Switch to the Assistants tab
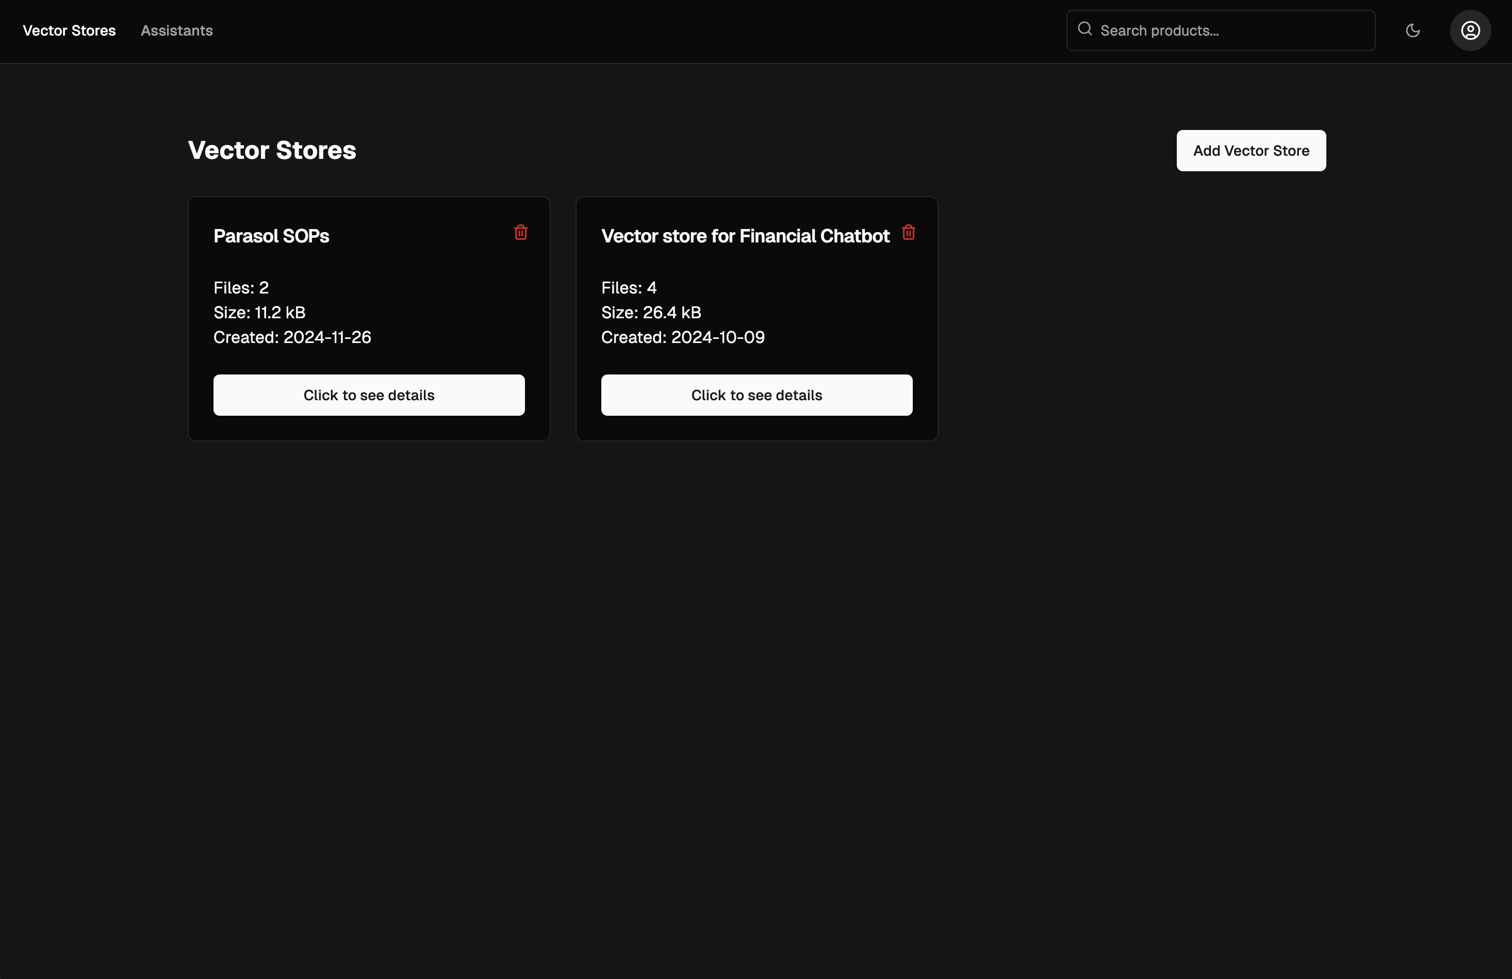This screenshot has height=979, width=1512. pyautogui.click(x=176, y=30)
